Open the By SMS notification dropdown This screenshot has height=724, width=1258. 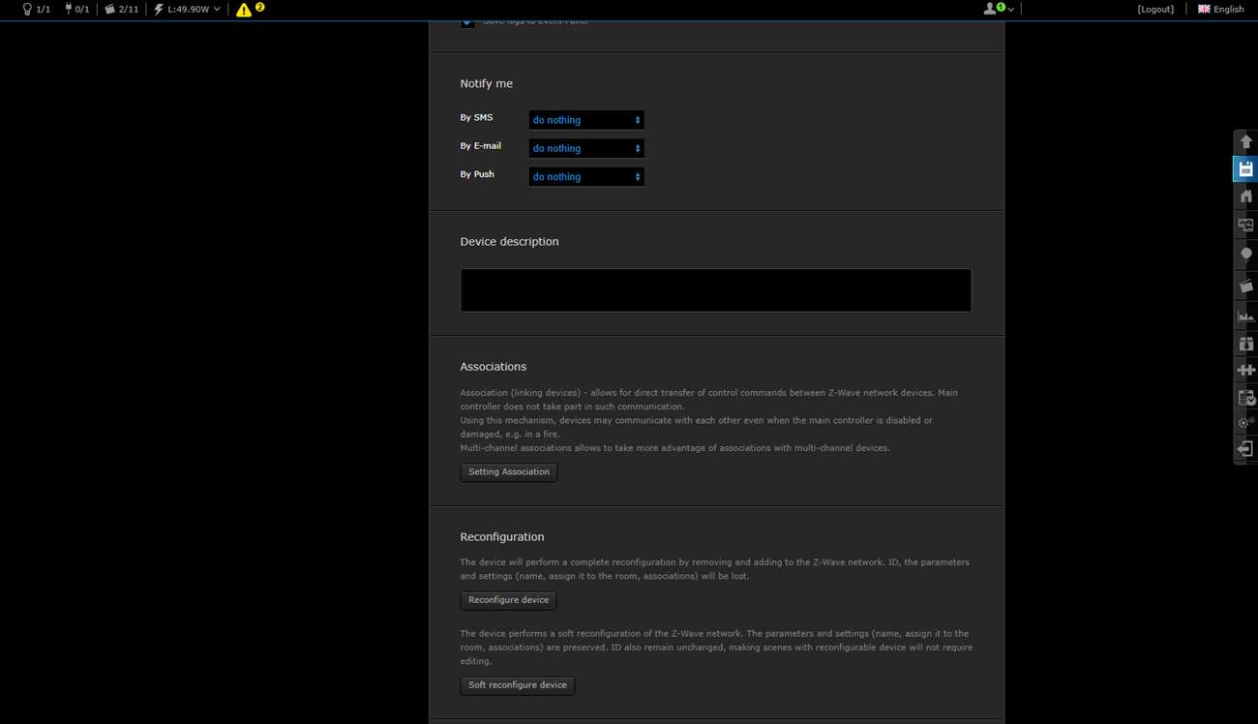(x=585, y=120)
